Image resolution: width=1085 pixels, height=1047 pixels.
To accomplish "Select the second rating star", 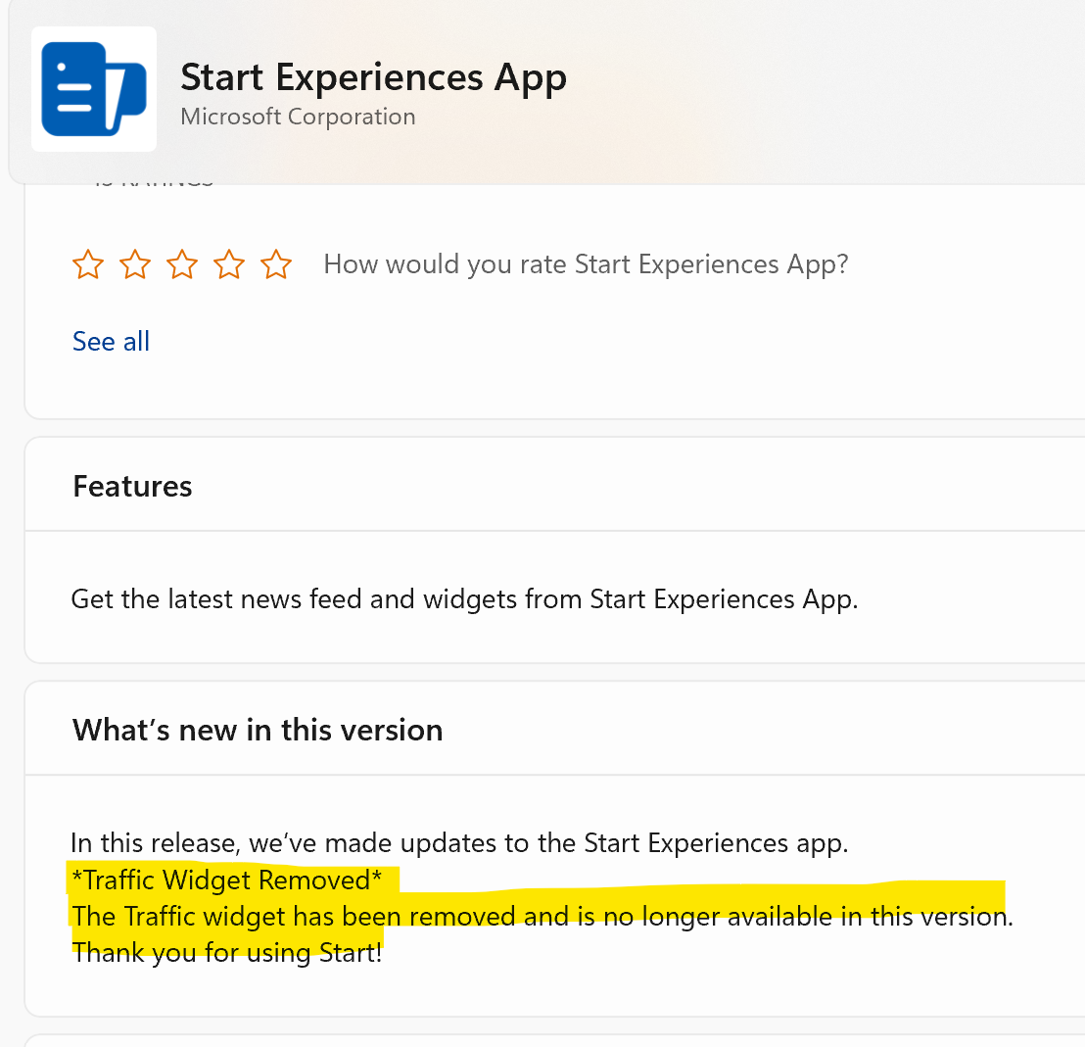I will pyautogui.click(x=134, y=263).
